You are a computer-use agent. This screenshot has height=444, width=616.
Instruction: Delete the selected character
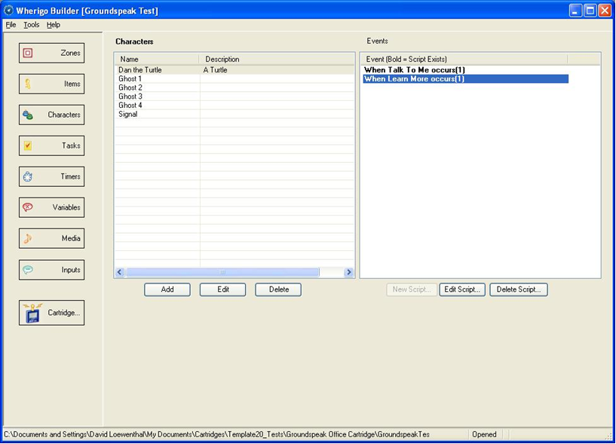tap(278, 289)
